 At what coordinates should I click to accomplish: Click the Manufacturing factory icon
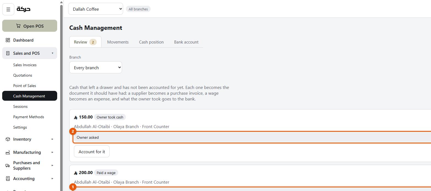coord(8,152)
